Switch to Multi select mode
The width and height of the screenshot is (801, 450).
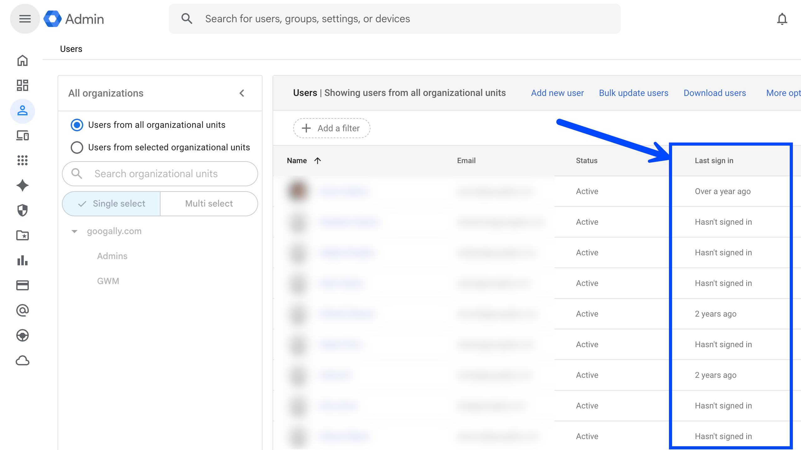pos(209,204)
